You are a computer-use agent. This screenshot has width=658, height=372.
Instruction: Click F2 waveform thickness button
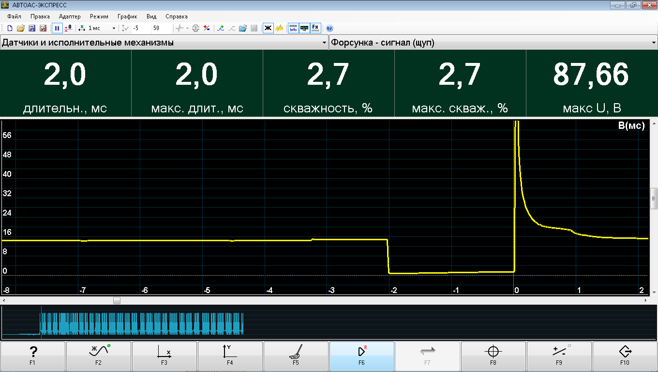tap(98, 356)
